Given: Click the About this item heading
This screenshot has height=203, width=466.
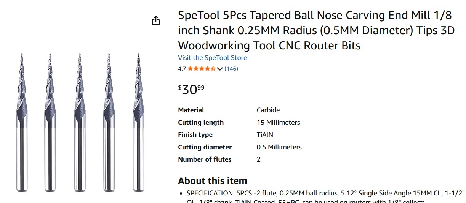Looking at the screenshot, I should click(x=213, y=181).
